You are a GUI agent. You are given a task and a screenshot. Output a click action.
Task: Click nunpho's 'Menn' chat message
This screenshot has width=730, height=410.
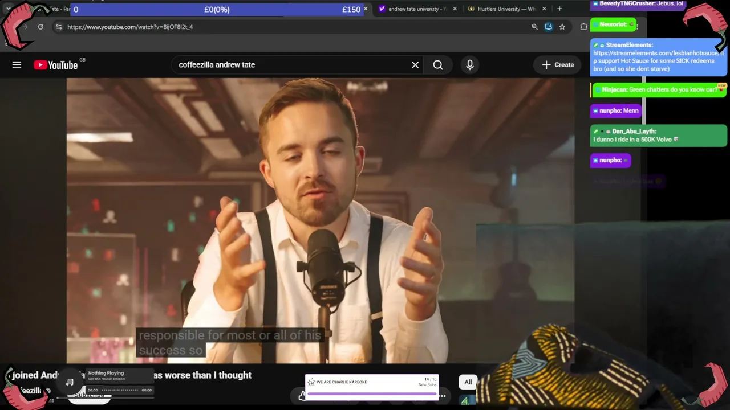[616, 111]
